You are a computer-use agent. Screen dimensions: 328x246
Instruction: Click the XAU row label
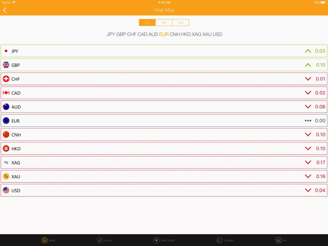(16, 177)
